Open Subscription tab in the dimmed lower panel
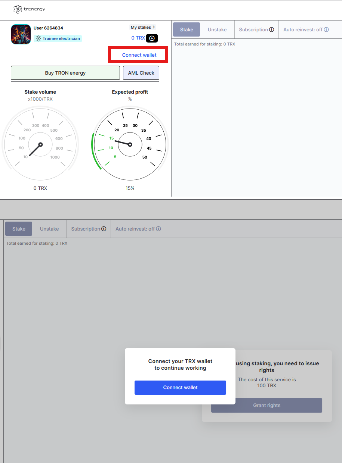342x463 pixels. click(86, 229)
